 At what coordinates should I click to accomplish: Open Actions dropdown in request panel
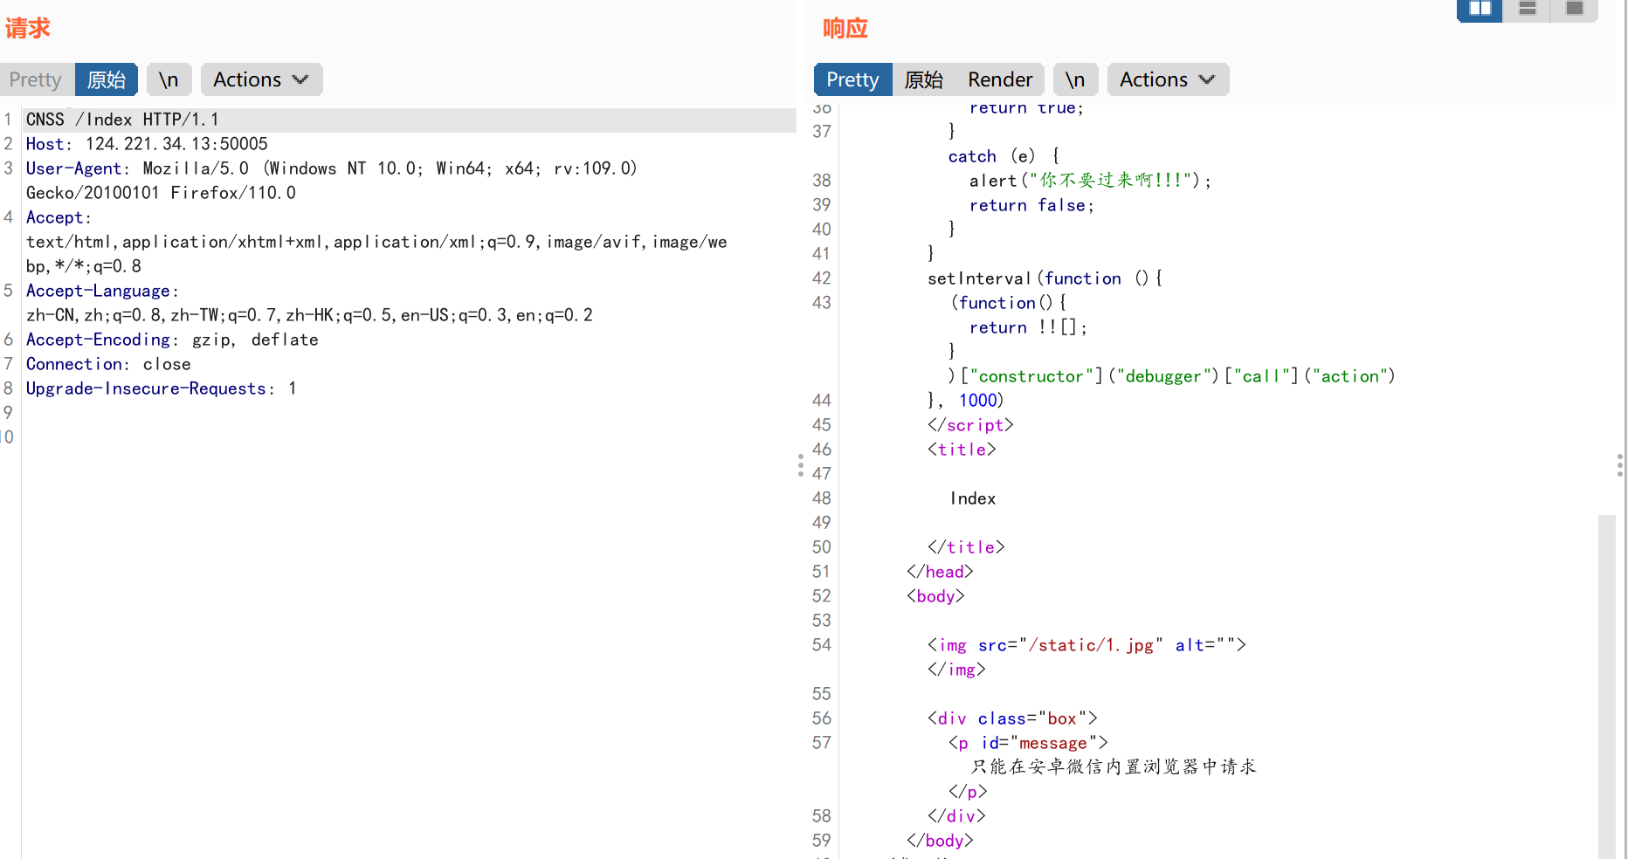[x=261, y=79]
